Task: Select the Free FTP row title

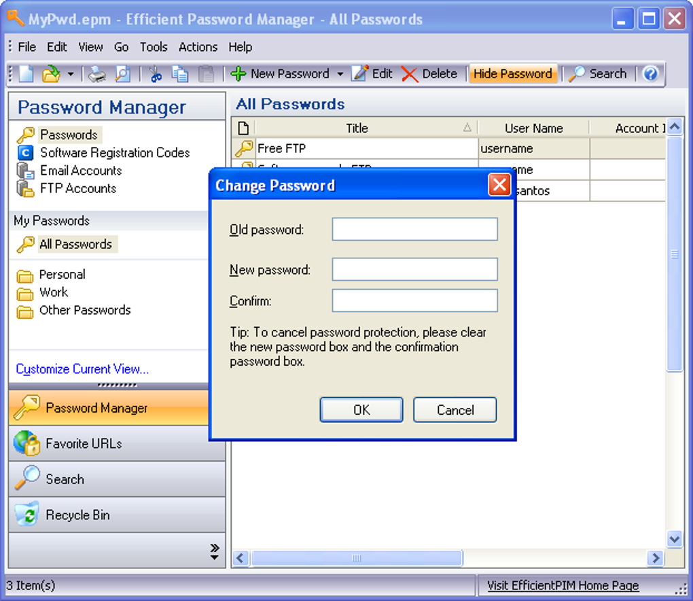Action: pos(366,149)
